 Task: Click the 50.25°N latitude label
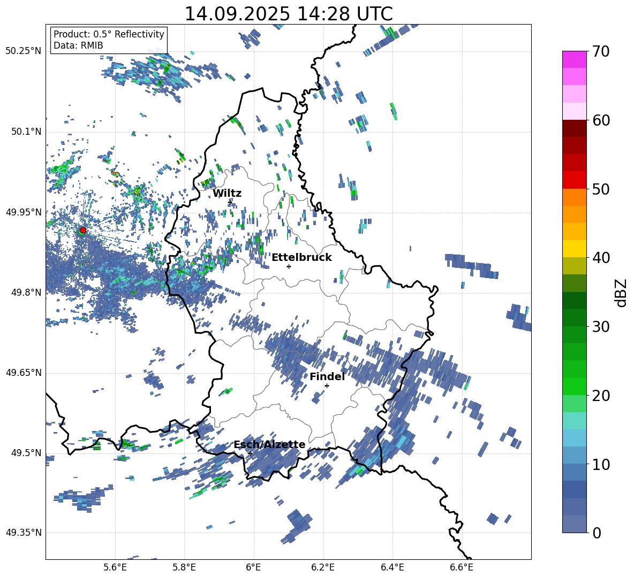point(24,51)
